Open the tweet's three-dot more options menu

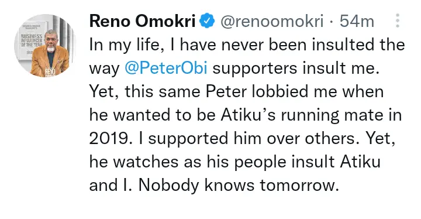[x=398, y=20]
